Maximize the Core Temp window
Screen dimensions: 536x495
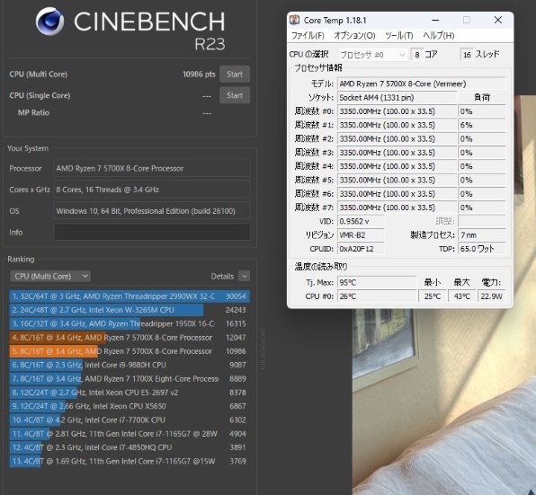pyautogui.click(x=466, y=20)
